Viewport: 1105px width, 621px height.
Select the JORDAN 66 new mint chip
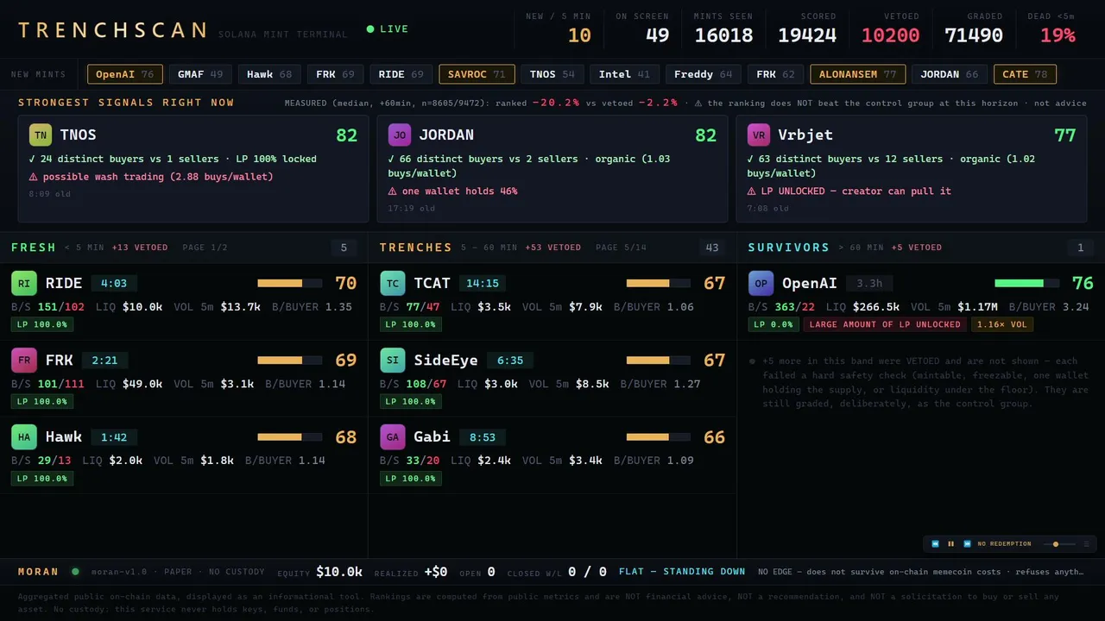pyautogui.click(x=950, y=74)
